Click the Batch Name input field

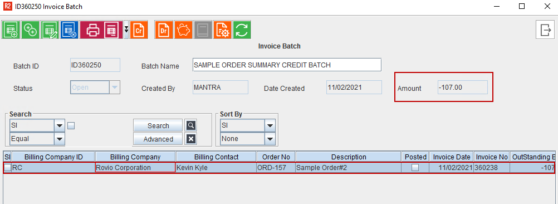[287, 65]
